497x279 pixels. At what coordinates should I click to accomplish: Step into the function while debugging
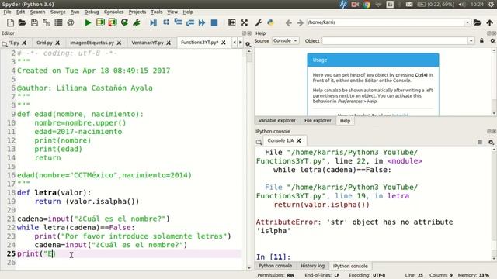[178, 22]
